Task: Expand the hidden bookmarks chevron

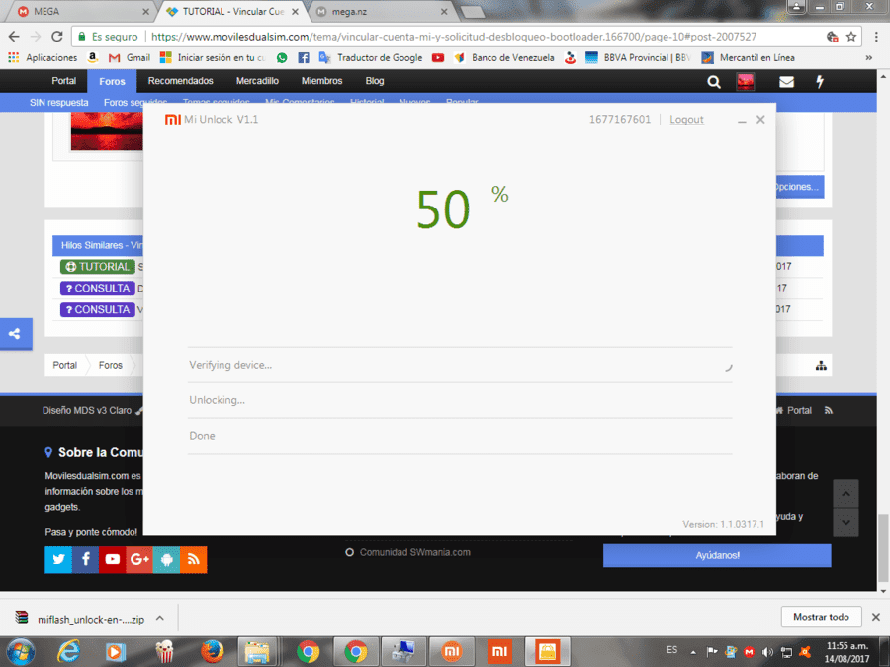Action: (868, 58)
